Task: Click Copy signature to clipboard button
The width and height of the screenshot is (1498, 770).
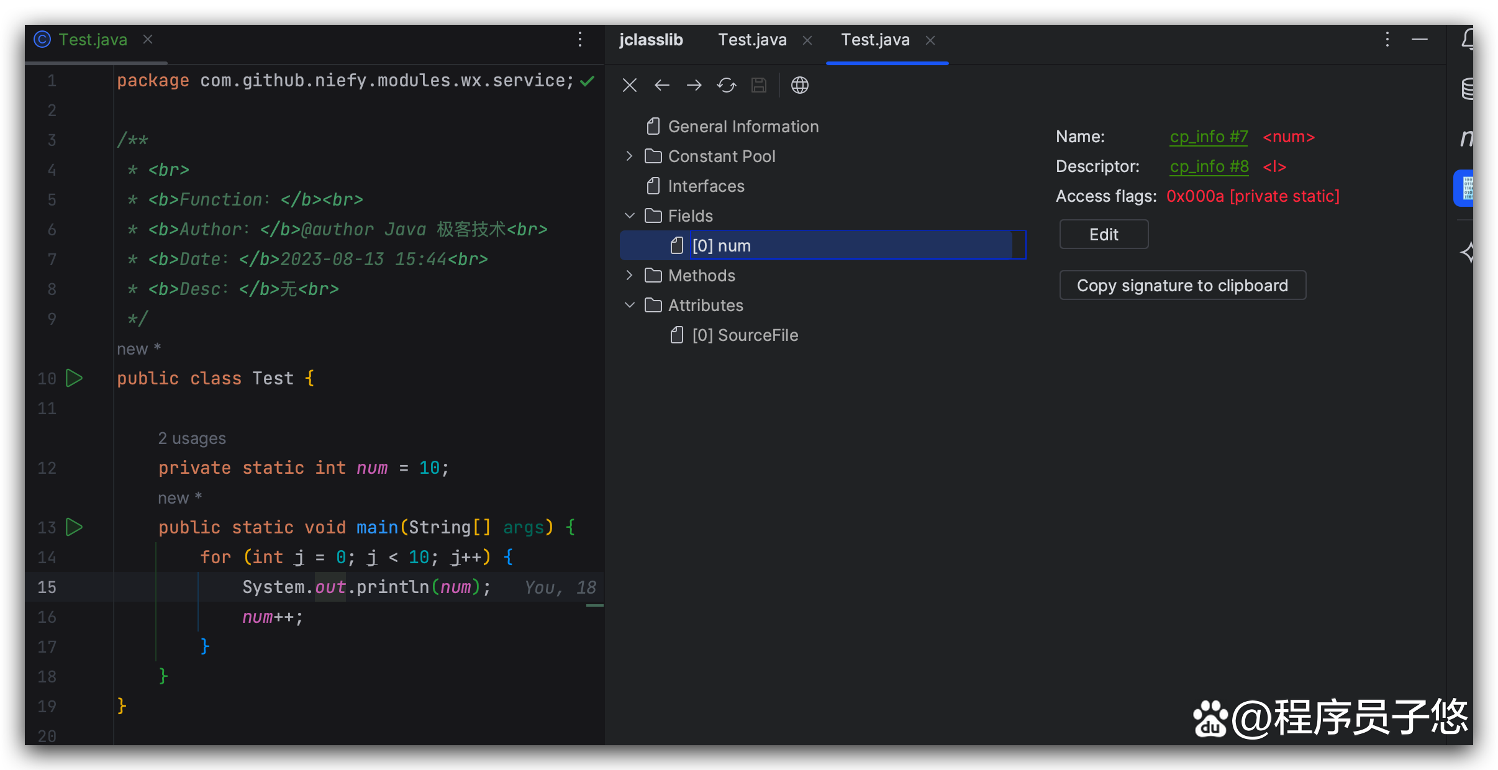Action: (1182, 285)
